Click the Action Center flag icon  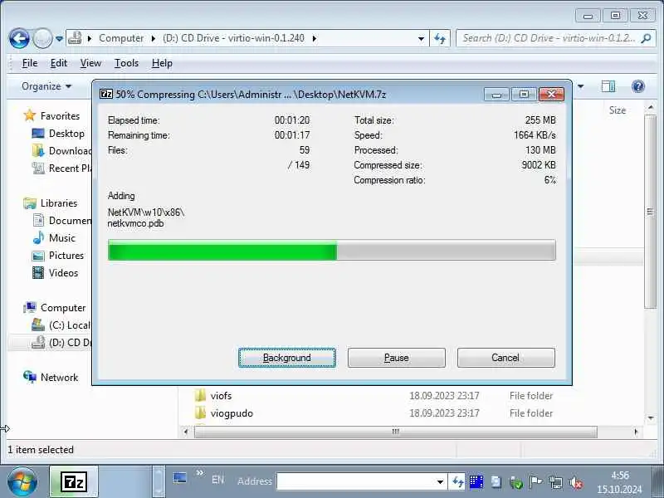(x=535, y=482)
